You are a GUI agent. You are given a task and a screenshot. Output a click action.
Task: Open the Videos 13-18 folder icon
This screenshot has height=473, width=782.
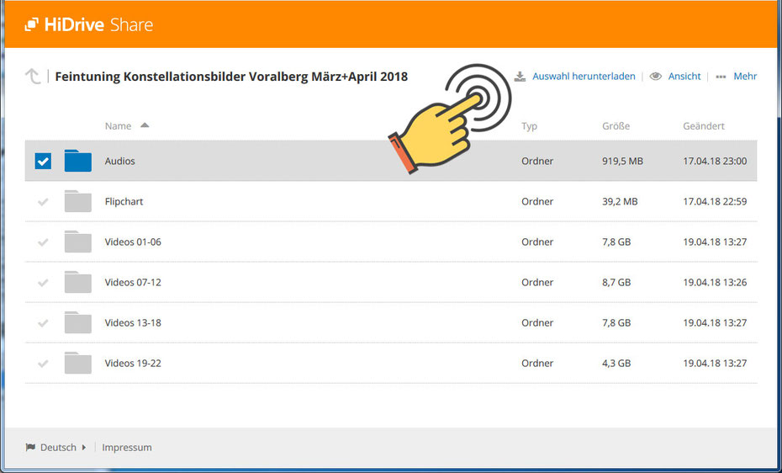click(78, 322)
